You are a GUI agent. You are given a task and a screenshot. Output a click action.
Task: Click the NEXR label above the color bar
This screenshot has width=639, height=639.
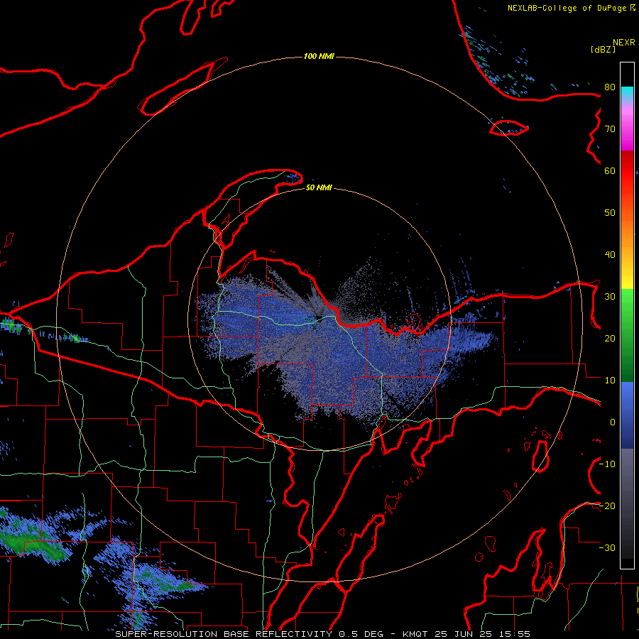[x=624, y=43]
